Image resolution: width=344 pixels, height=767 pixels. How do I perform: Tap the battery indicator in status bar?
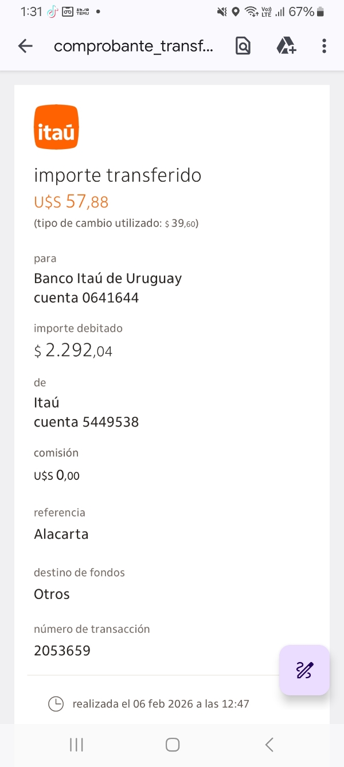tap(320, 11)
